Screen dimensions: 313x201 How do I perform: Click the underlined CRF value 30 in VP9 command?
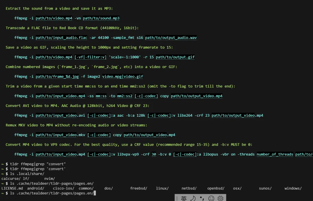click(154, 154)
